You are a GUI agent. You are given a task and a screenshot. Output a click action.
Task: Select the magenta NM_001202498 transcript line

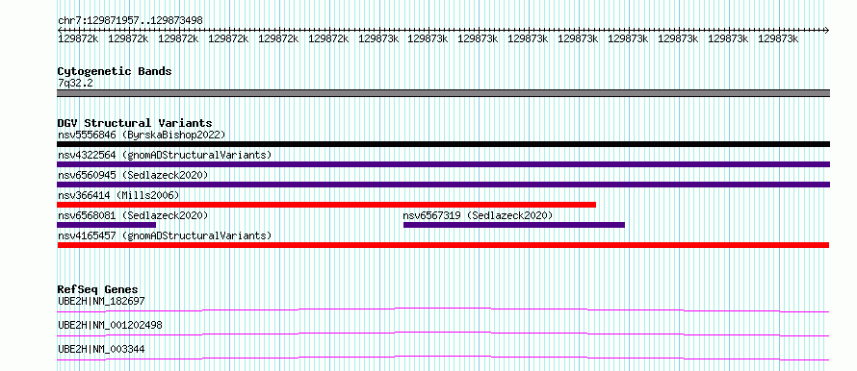click(x=443, y=334)
